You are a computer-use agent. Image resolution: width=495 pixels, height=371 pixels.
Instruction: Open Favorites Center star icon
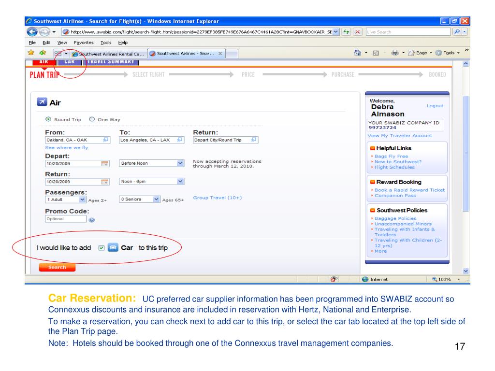coord(31,53)
